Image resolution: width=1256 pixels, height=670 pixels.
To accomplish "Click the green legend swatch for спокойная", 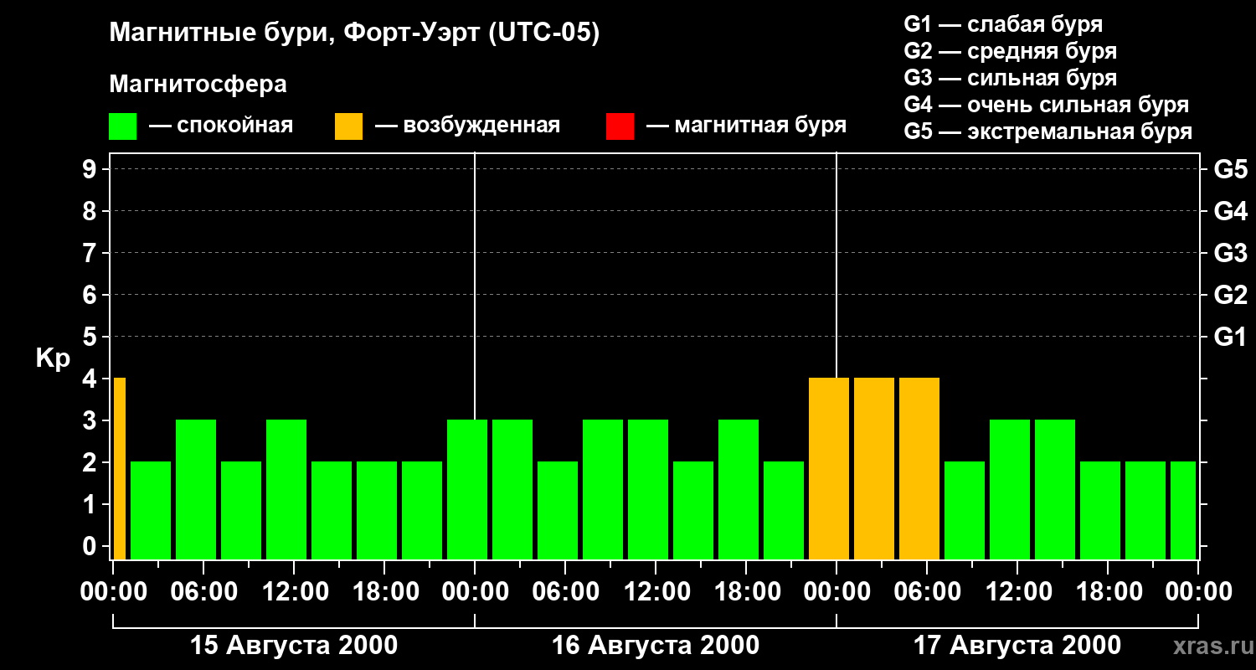I will coord(123,126).
